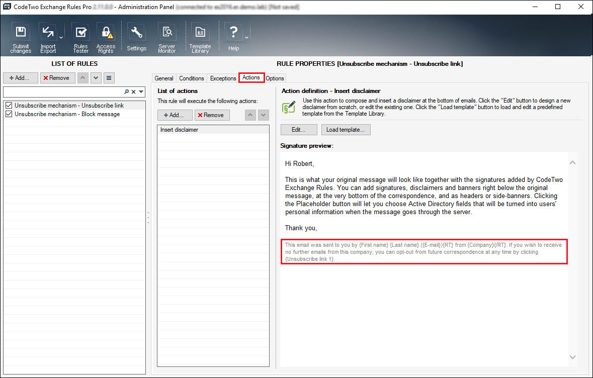
Task: Select the Options tab
Action: [x=275, y=78]
